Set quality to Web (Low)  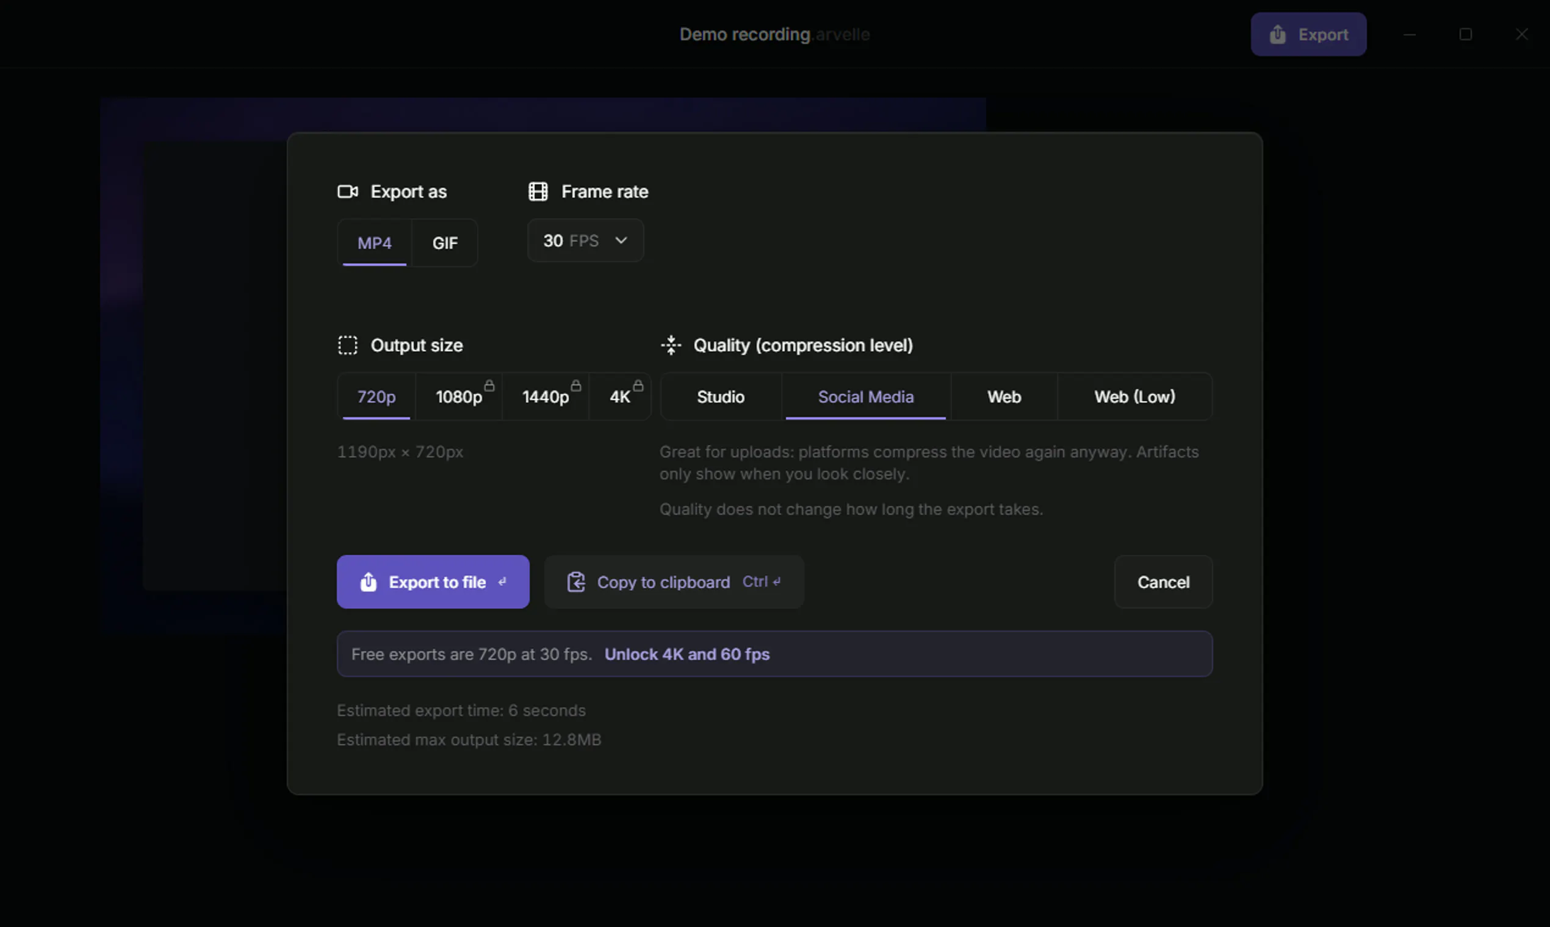[1134, 396]
